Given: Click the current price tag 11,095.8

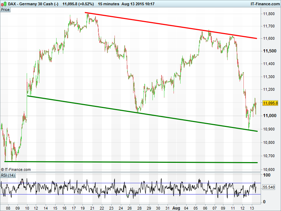Looking at the screenshot, I should point(270,103).
